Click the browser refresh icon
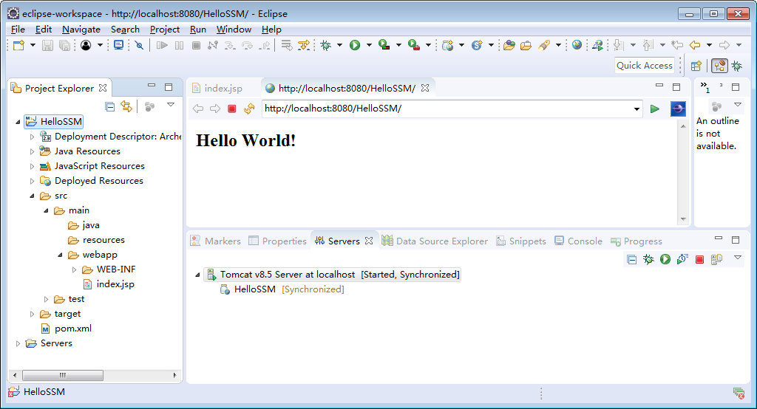 tap(249, 109)
